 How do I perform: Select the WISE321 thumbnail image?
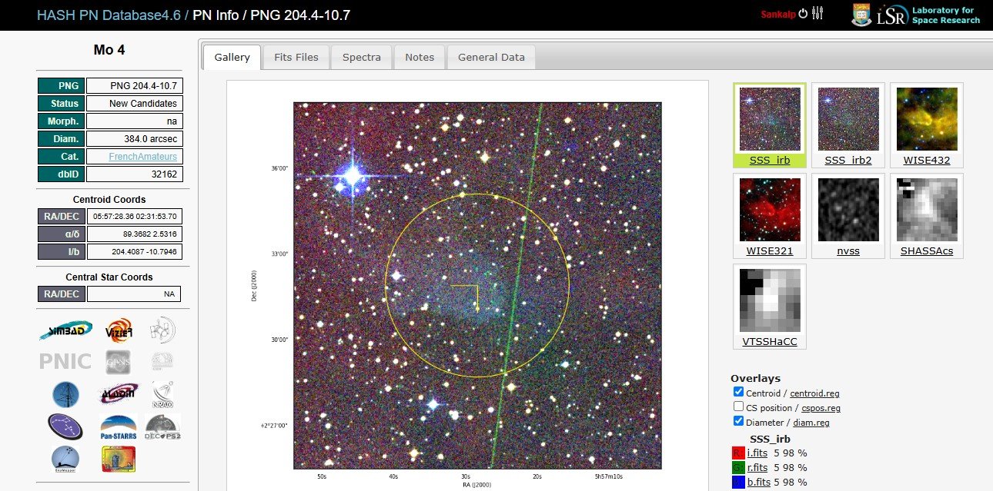point(770,210)
